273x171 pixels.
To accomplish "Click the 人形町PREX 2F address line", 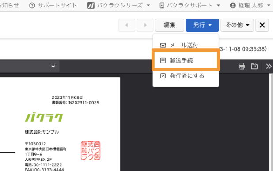I will point(38,160).
